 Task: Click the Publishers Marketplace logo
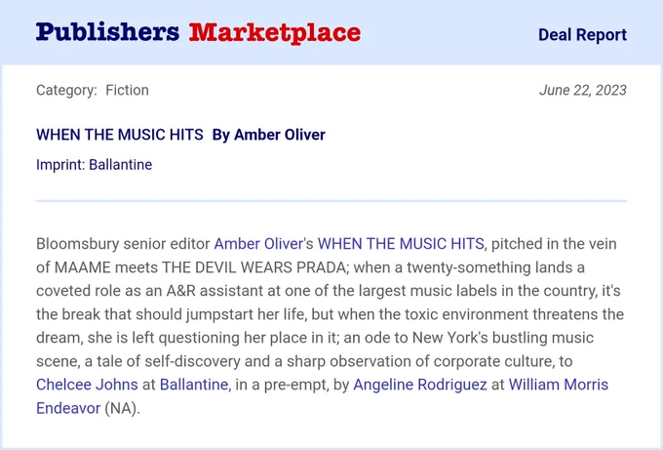(x=198, y=32)
